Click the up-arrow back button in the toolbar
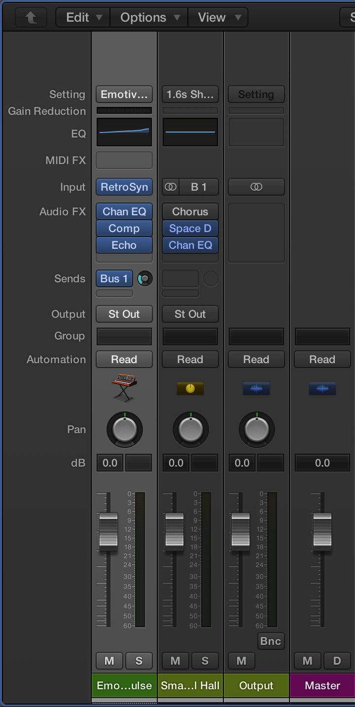 click(x=31, y=17)
